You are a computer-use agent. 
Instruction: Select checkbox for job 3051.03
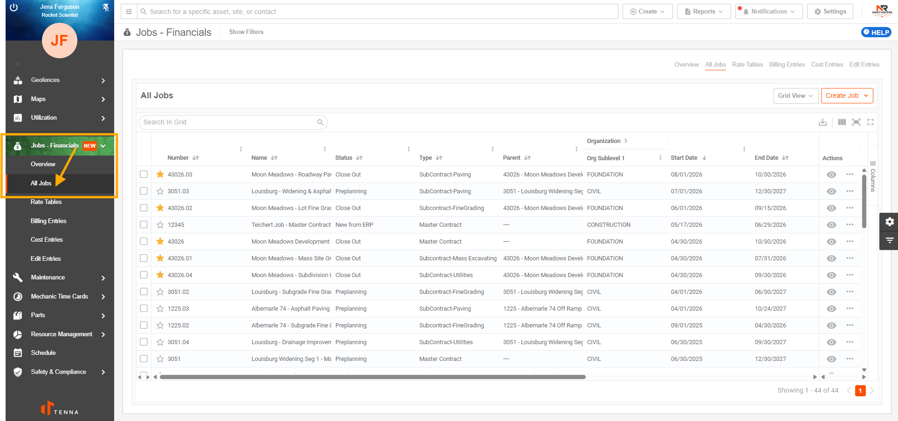pyautogui.click(x=144, y=191)
